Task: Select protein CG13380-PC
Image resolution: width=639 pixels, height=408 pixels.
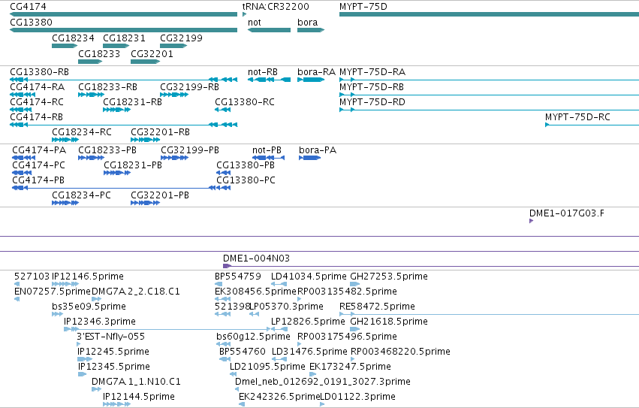Action: click(x=246, y=180)
